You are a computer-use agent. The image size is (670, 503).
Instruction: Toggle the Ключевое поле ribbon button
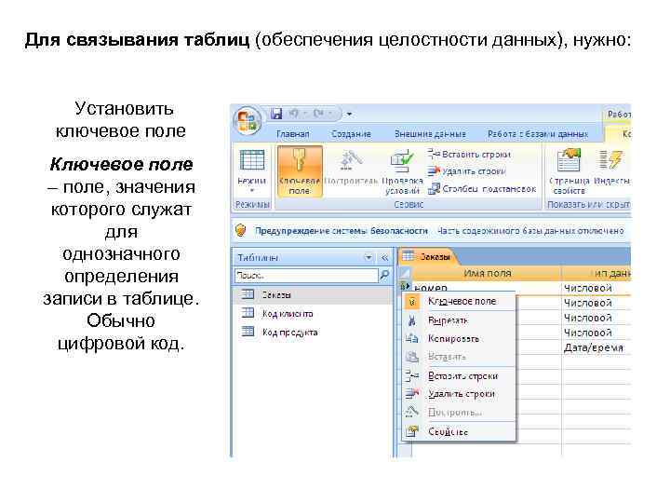tap(300, 171)
